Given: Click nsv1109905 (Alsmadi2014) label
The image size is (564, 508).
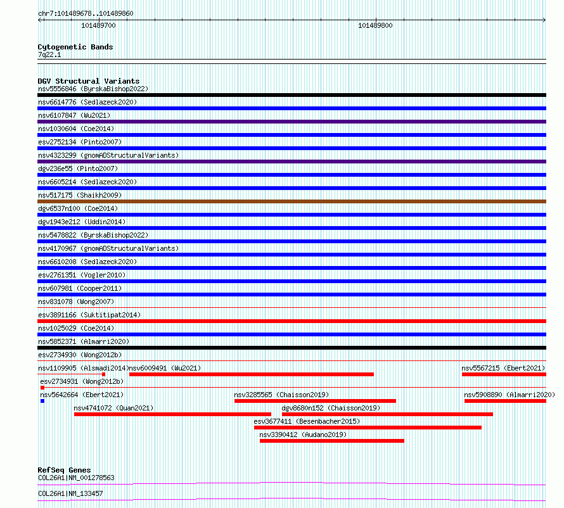Looking at the screenshot, I should [84, 368].
